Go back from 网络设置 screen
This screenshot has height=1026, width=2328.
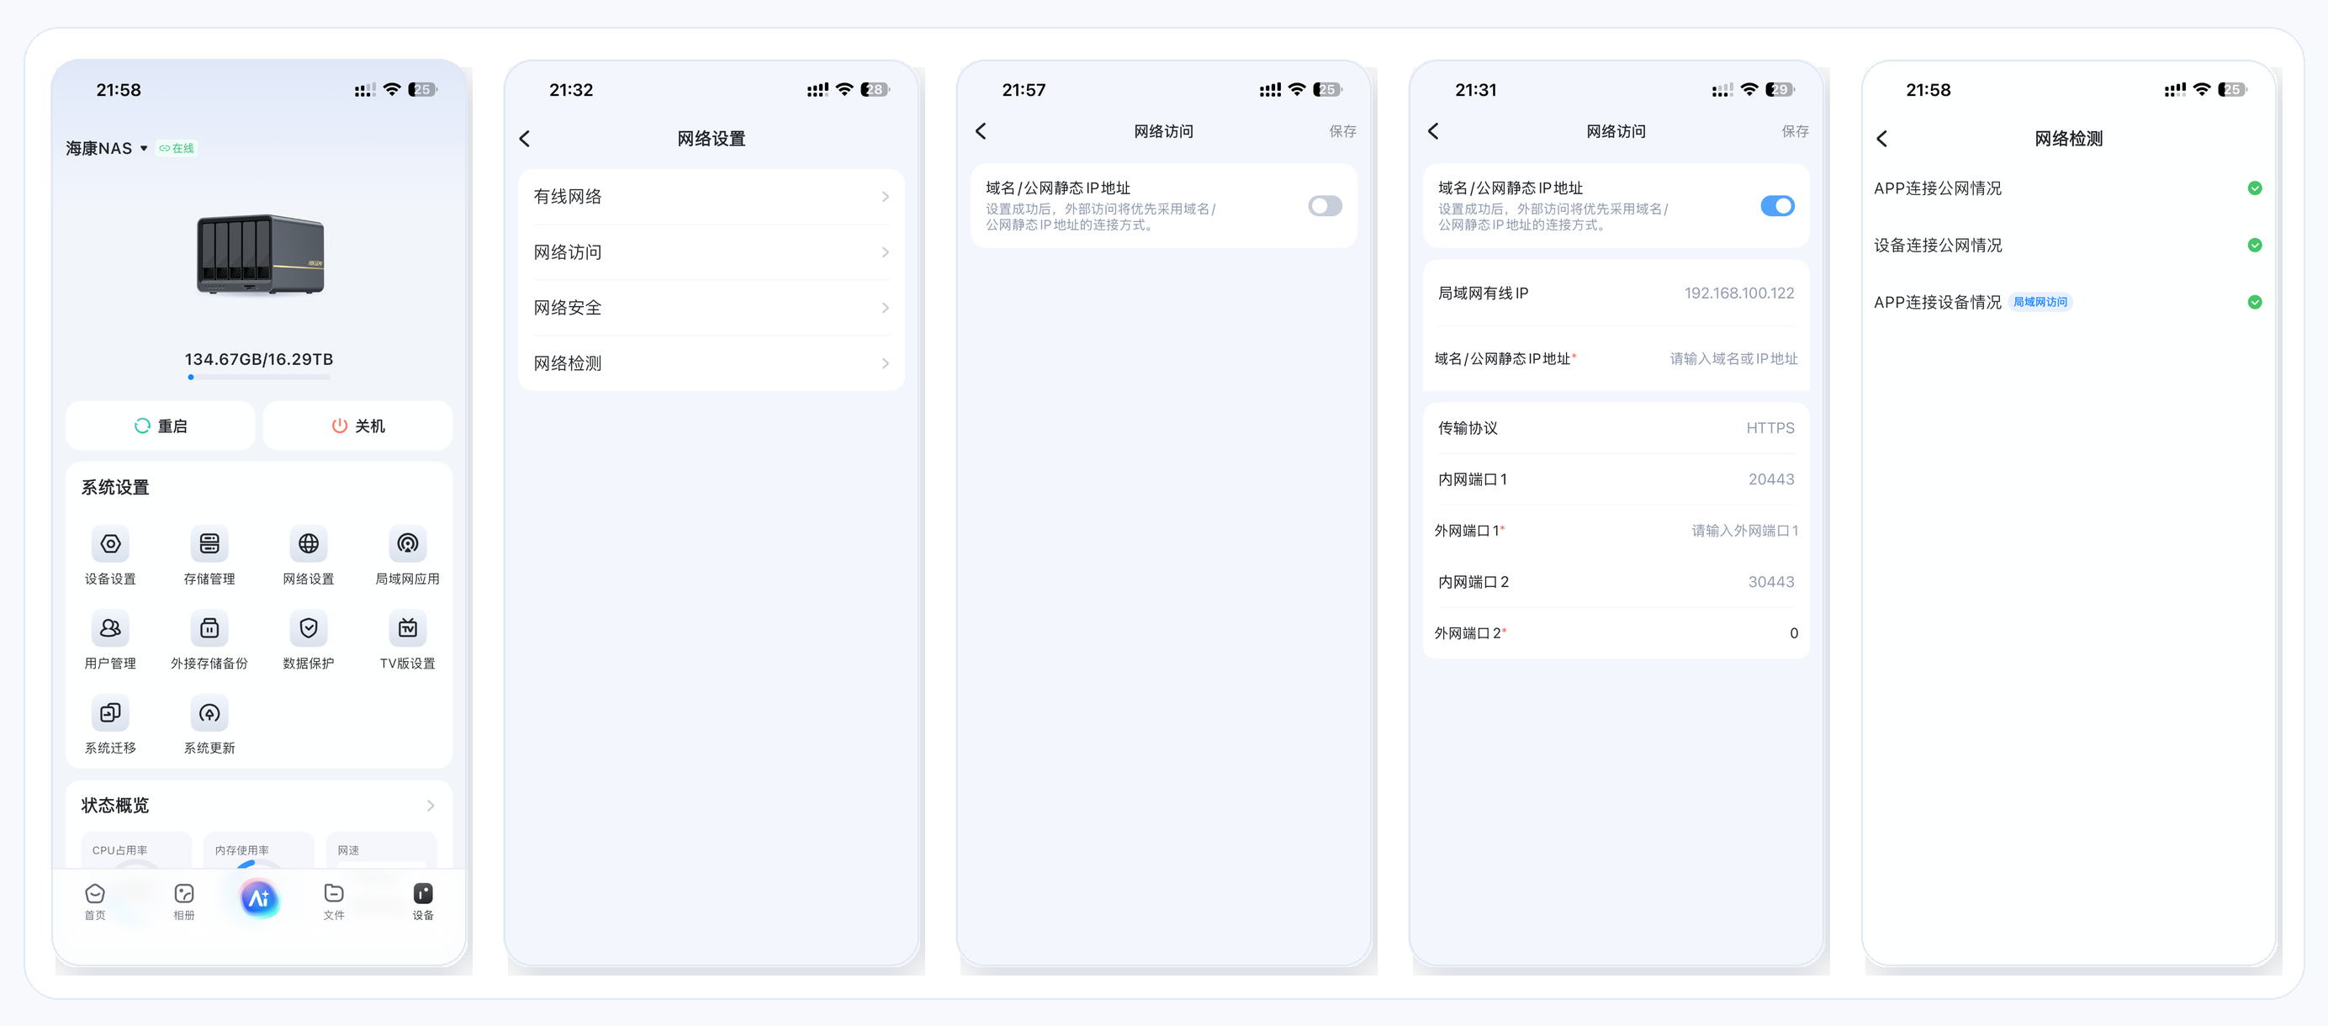point(525,138)
